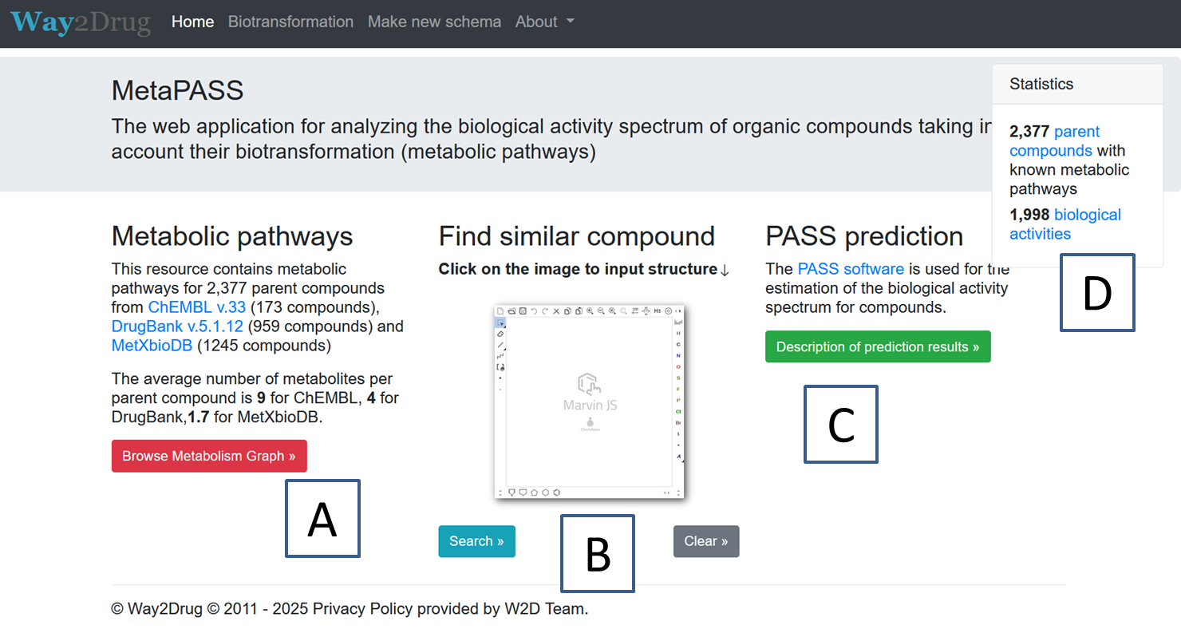Click Browse Metabolism Graph button
The width and height of the screenshot is (1181, 629).
click(209, 456)
